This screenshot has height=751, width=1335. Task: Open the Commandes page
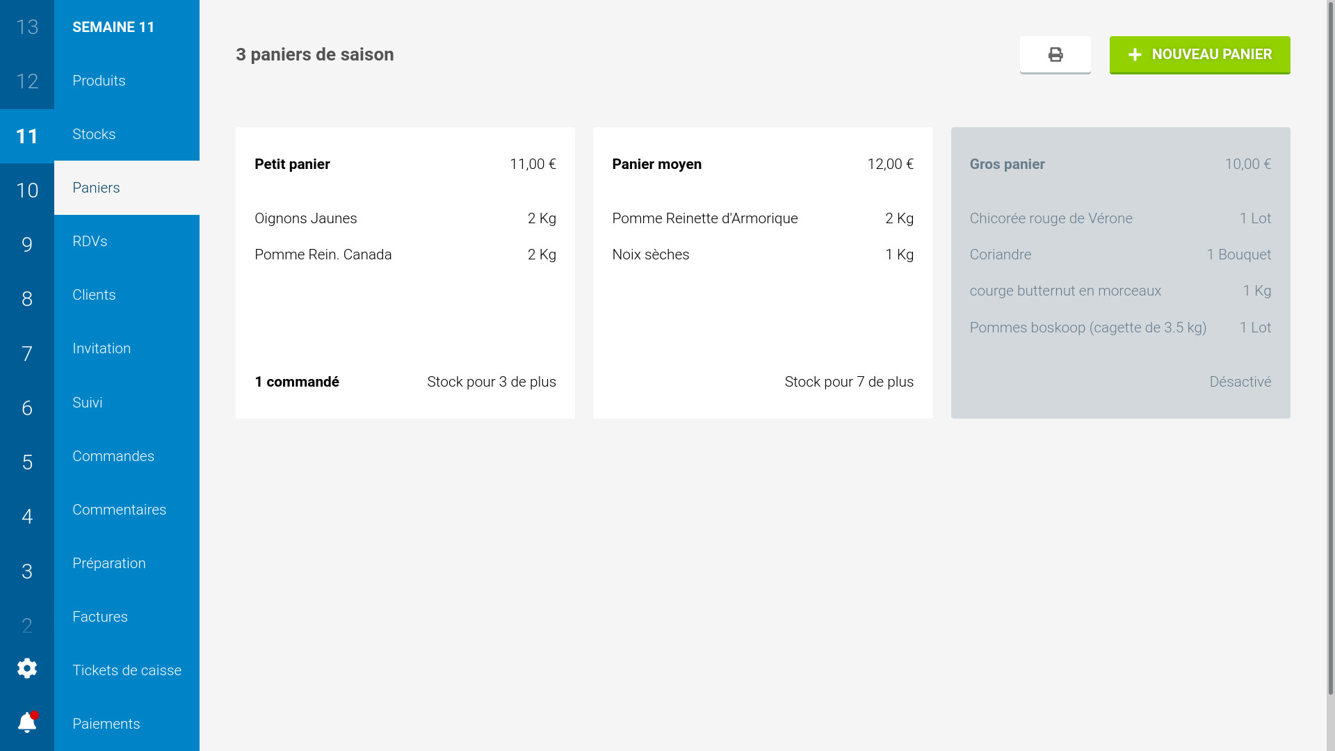pos(113,456)
